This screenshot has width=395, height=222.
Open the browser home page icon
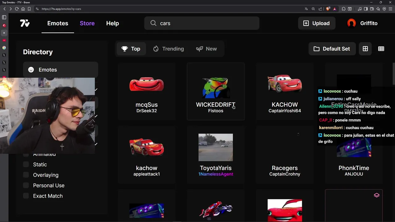pos(23,9)
